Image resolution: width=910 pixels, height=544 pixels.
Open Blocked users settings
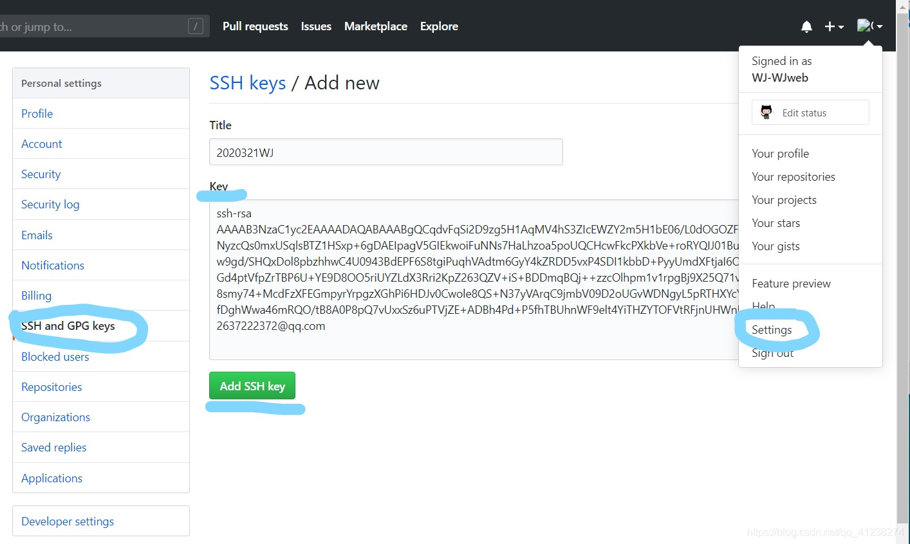101,357
